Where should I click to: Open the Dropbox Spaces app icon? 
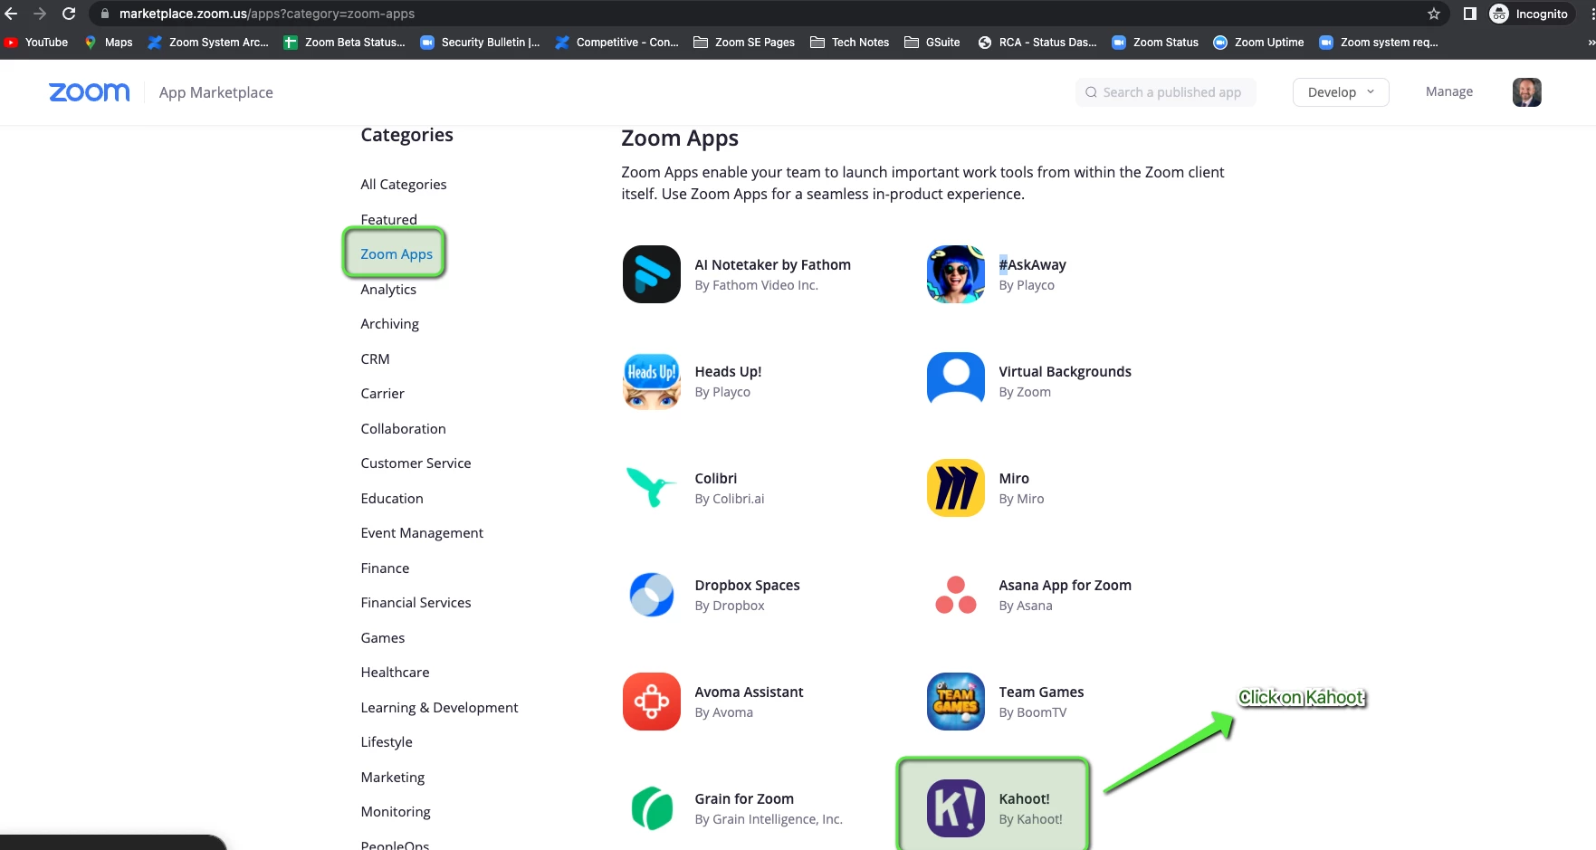click(651, 595)
